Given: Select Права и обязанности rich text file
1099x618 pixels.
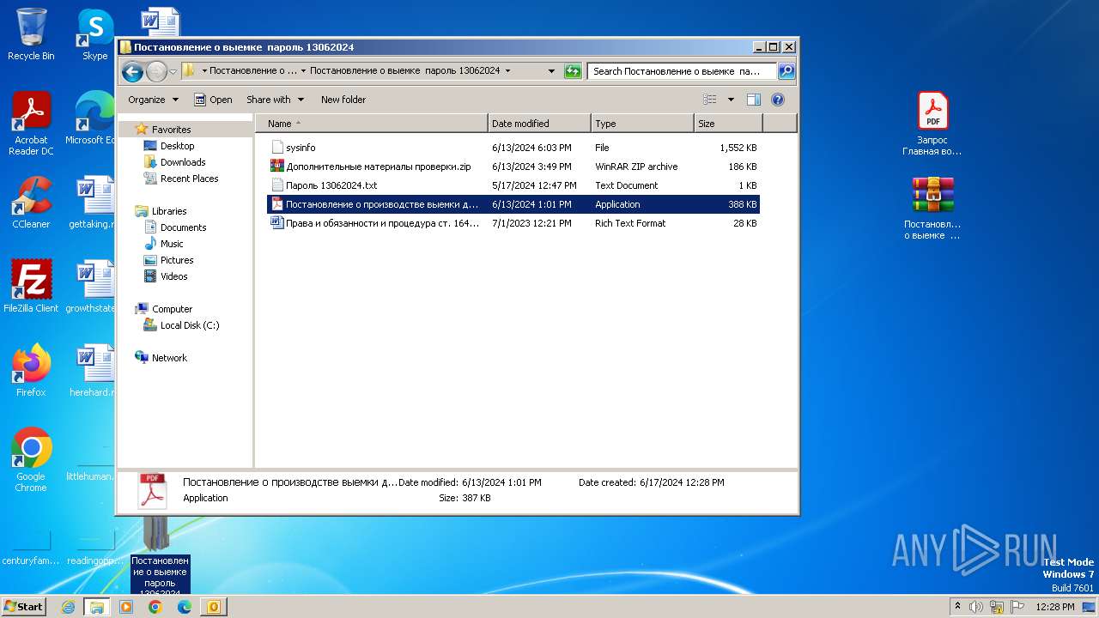Looking at the screenshot, I should coord(513,223).
